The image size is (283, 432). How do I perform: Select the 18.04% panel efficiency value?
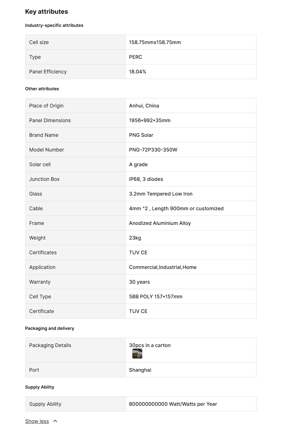point(138,72)
